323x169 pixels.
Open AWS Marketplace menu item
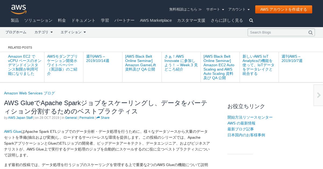point(156,20)
